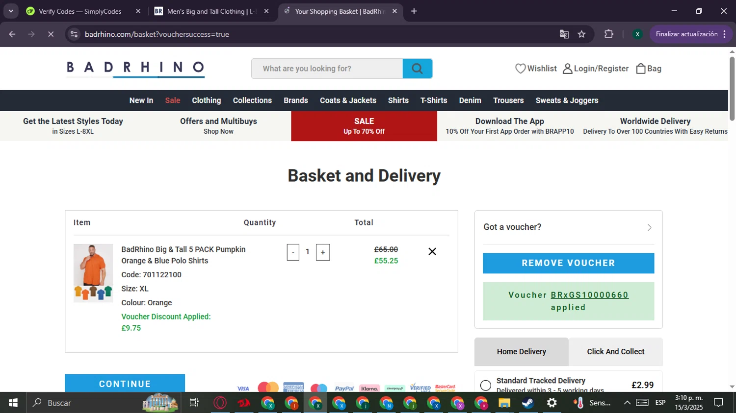Open Clothing menu
736x413 pixels.
[x=207, y=100]
